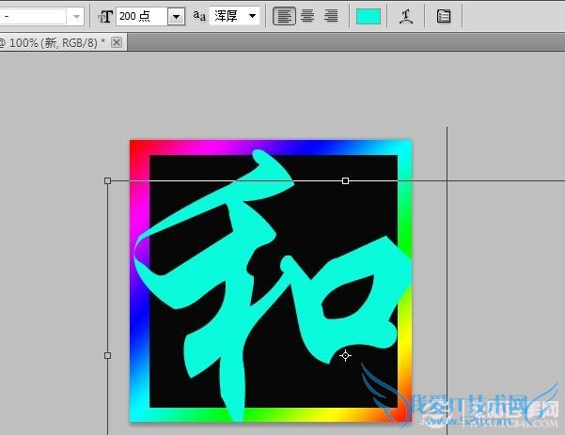
Task: Click the crosshair reference point marker
Action: coord(345,355)
